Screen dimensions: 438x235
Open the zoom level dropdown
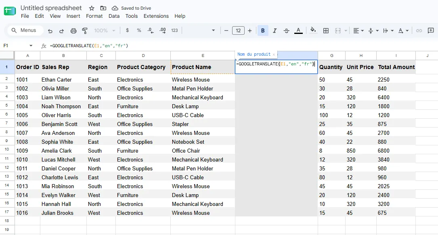tap(105, 30)
